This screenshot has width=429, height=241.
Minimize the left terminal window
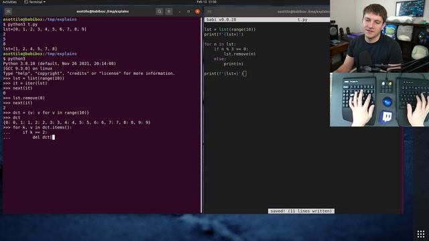(180, 11)
